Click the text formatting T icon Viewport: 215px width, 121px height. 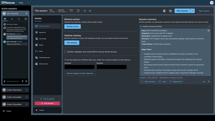tap(23, 81)
